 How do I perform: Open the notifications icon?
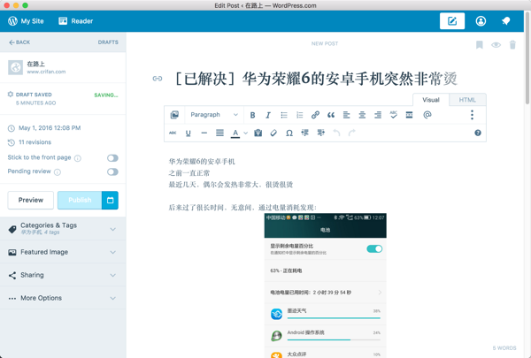pyautogui.click(x=506, y=21)
